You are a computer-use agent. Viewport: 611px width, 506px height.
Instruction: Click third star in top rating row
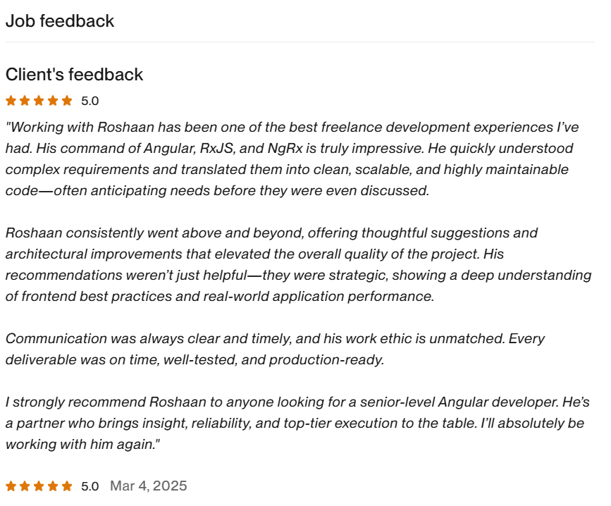pos(39,100)
